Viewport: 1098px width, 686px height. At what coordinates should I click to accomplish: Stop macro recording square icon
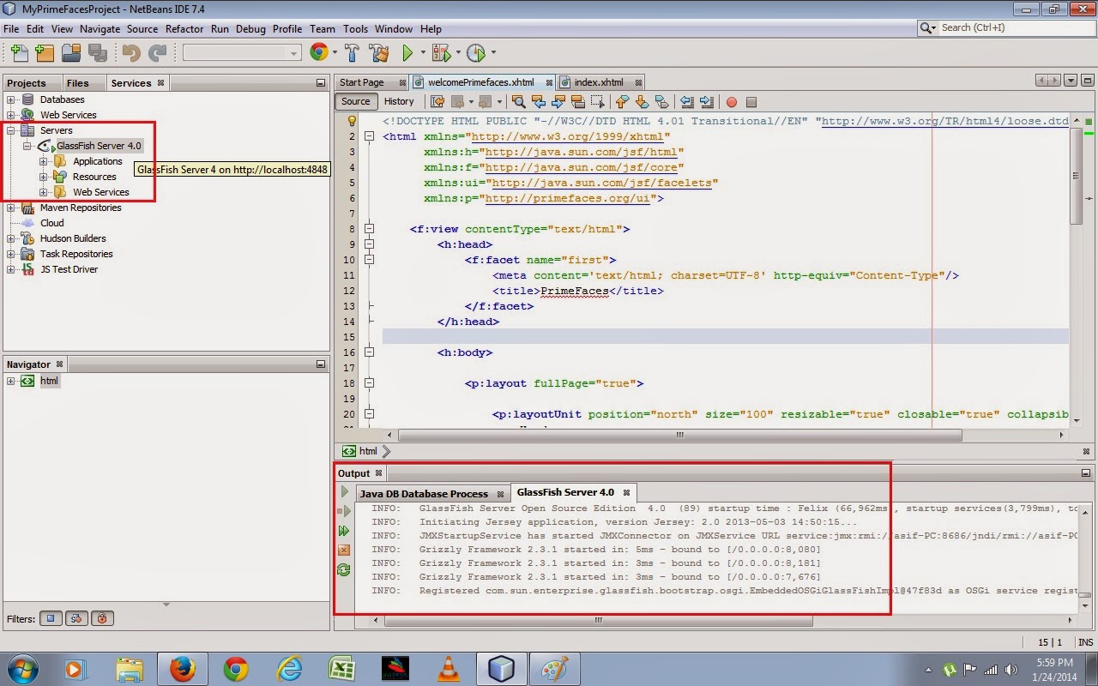751,102
